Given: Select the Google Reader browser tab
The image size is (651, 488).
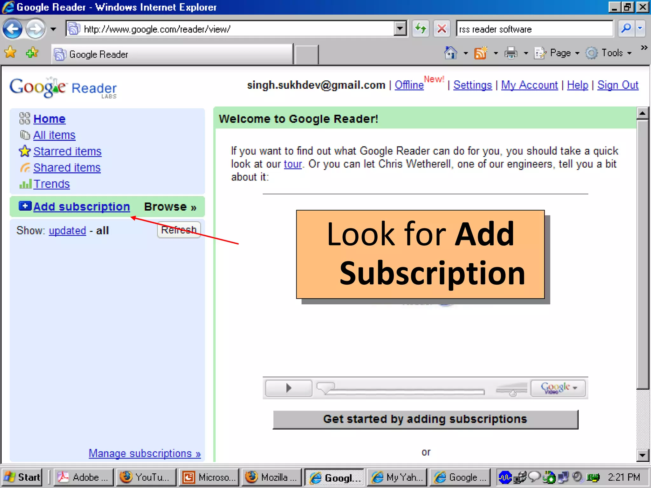Looking at the screenshot, I should pos(172,54).
